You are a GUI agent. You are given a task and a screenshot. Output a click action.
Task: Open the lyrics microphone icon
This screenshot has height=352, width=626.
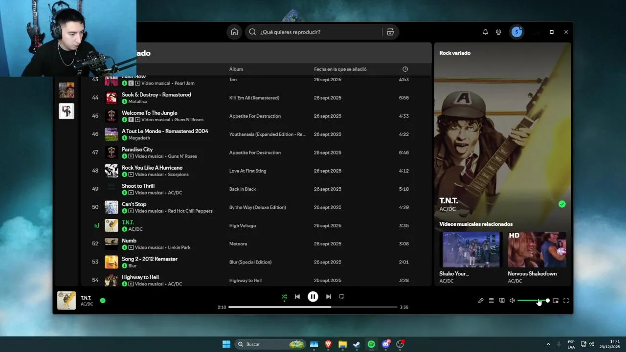coord(481,301)
